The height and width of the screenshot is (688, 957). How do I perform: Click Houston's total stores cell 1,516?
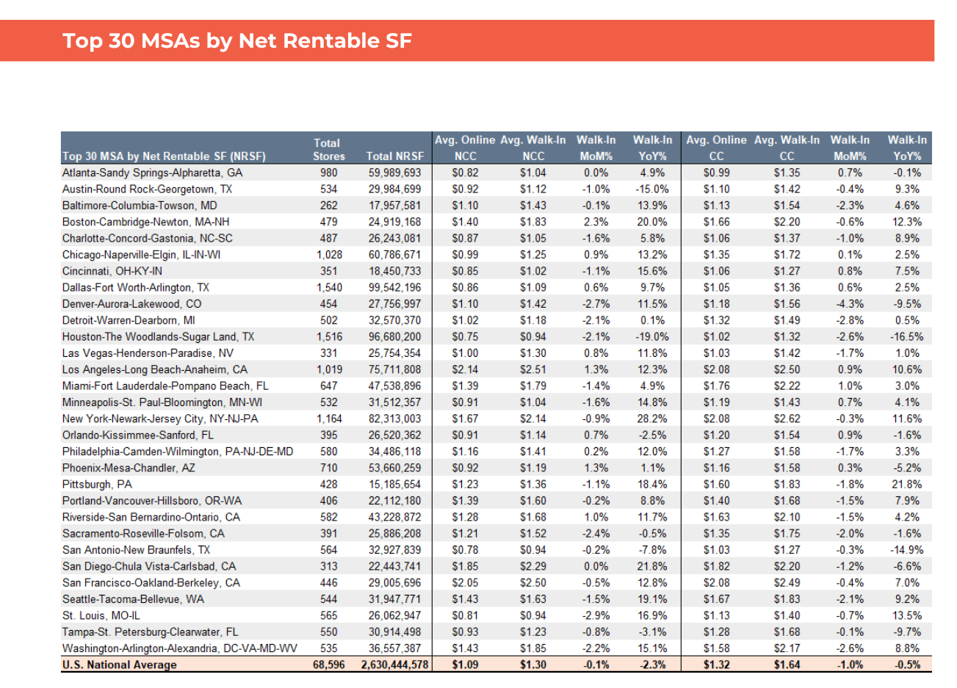tap(328, 336)
